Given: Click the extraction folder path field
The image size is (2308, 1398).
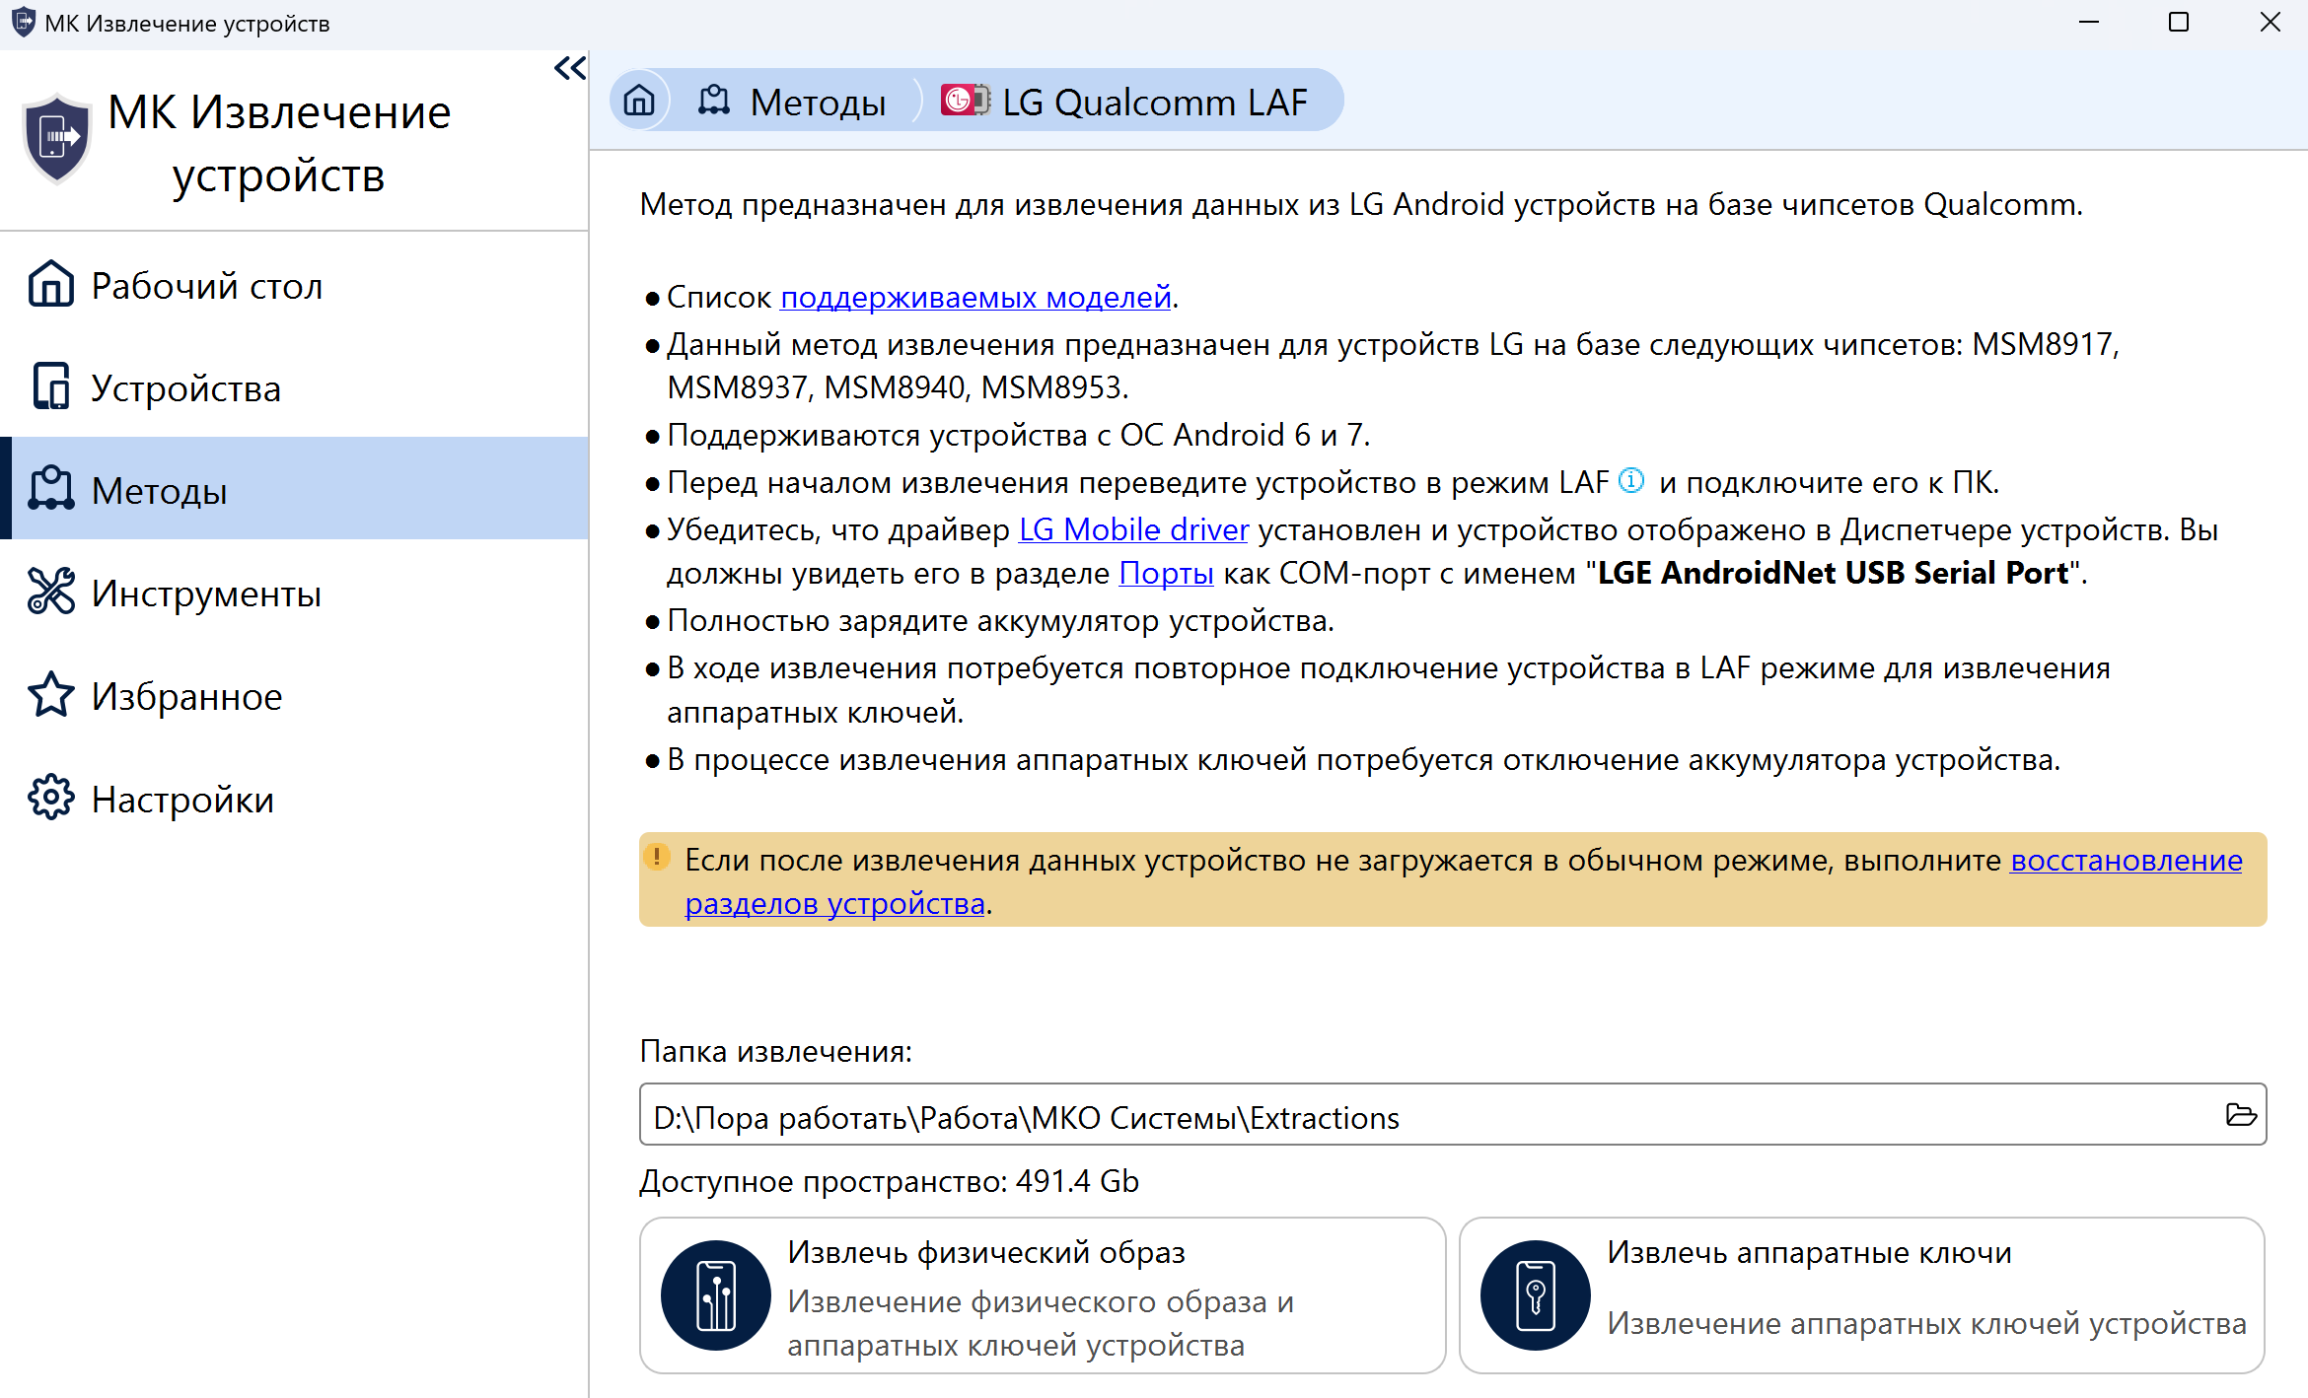Looking at the screenshot, I should pos(1453,1115).
